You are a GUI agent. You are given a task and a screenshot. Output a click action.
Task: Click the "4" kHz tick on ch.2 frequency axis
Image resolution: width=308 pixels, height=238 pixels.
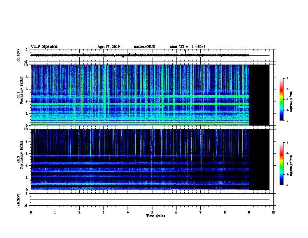point(28,166)
